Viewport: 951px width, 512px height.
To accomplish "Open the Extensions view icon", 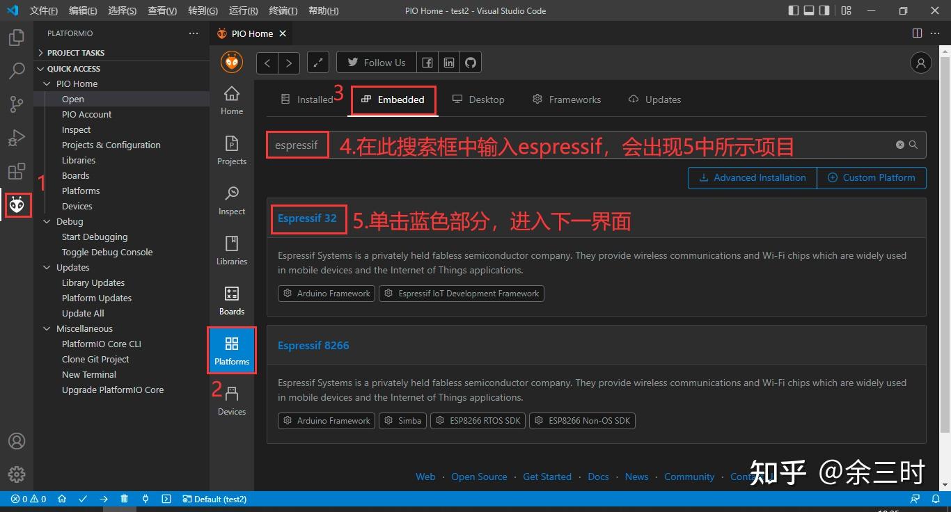I will (17, 171).
